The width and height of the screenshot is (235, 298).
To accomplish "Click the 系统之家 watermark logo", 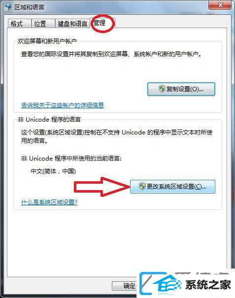I will click(x=185, y=284).
